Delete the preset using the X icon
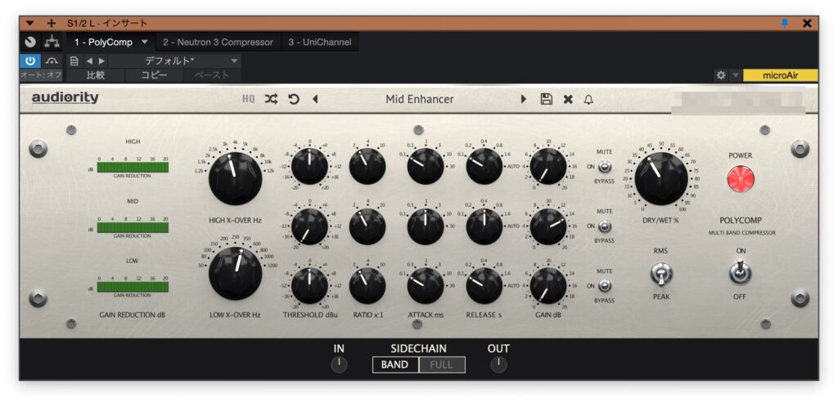 [568, 99]
